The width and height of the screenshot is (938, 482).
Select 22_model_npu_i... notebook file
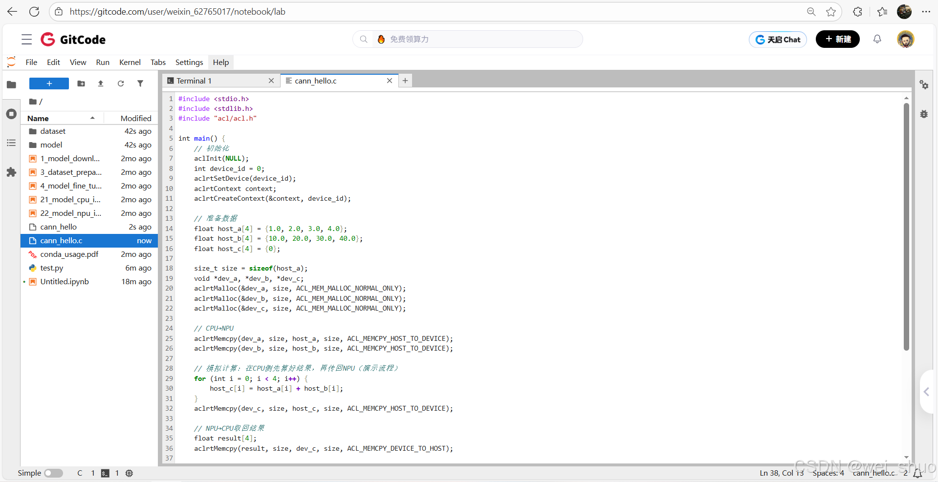89,213
